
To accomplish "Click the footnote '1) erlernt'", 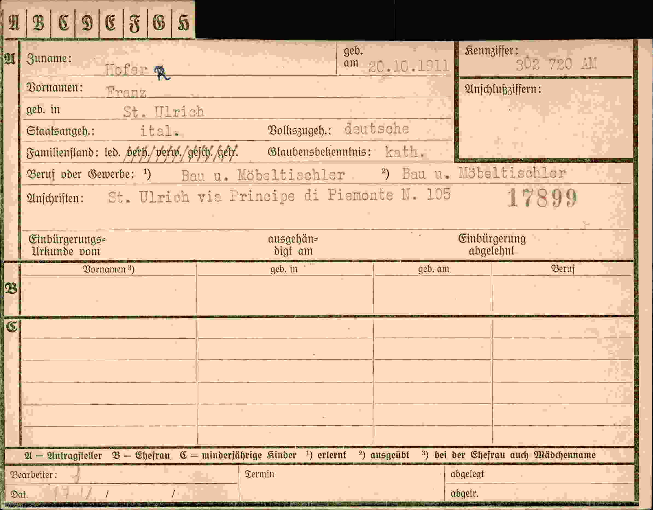I will point(326,455).
